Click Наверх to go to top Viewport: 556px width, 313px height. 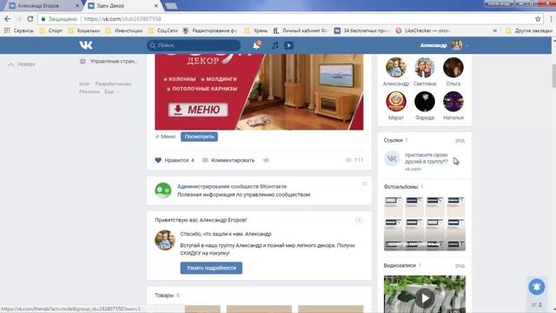[22, 64]
